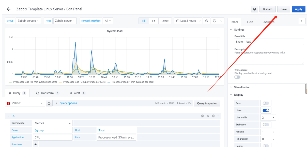Click the Application CPU input field
Viewport: 307px width, 155px height.
click(53, 137)
